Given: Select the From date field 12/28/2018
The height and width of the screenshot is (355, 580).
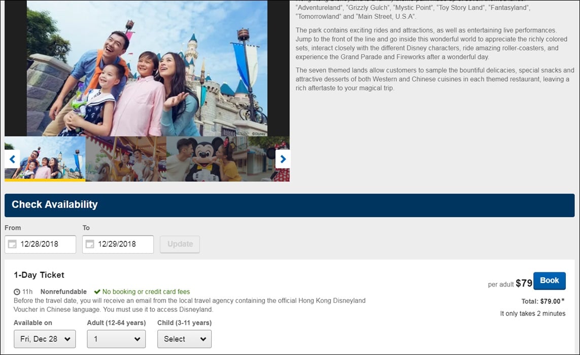Looking at the screenshot, I should (x=40, y=244).
